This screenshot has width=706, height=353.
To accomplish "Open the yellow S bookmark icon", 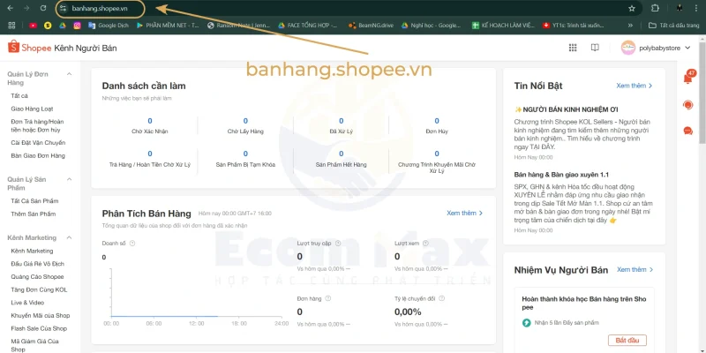I will click(48, 26).
